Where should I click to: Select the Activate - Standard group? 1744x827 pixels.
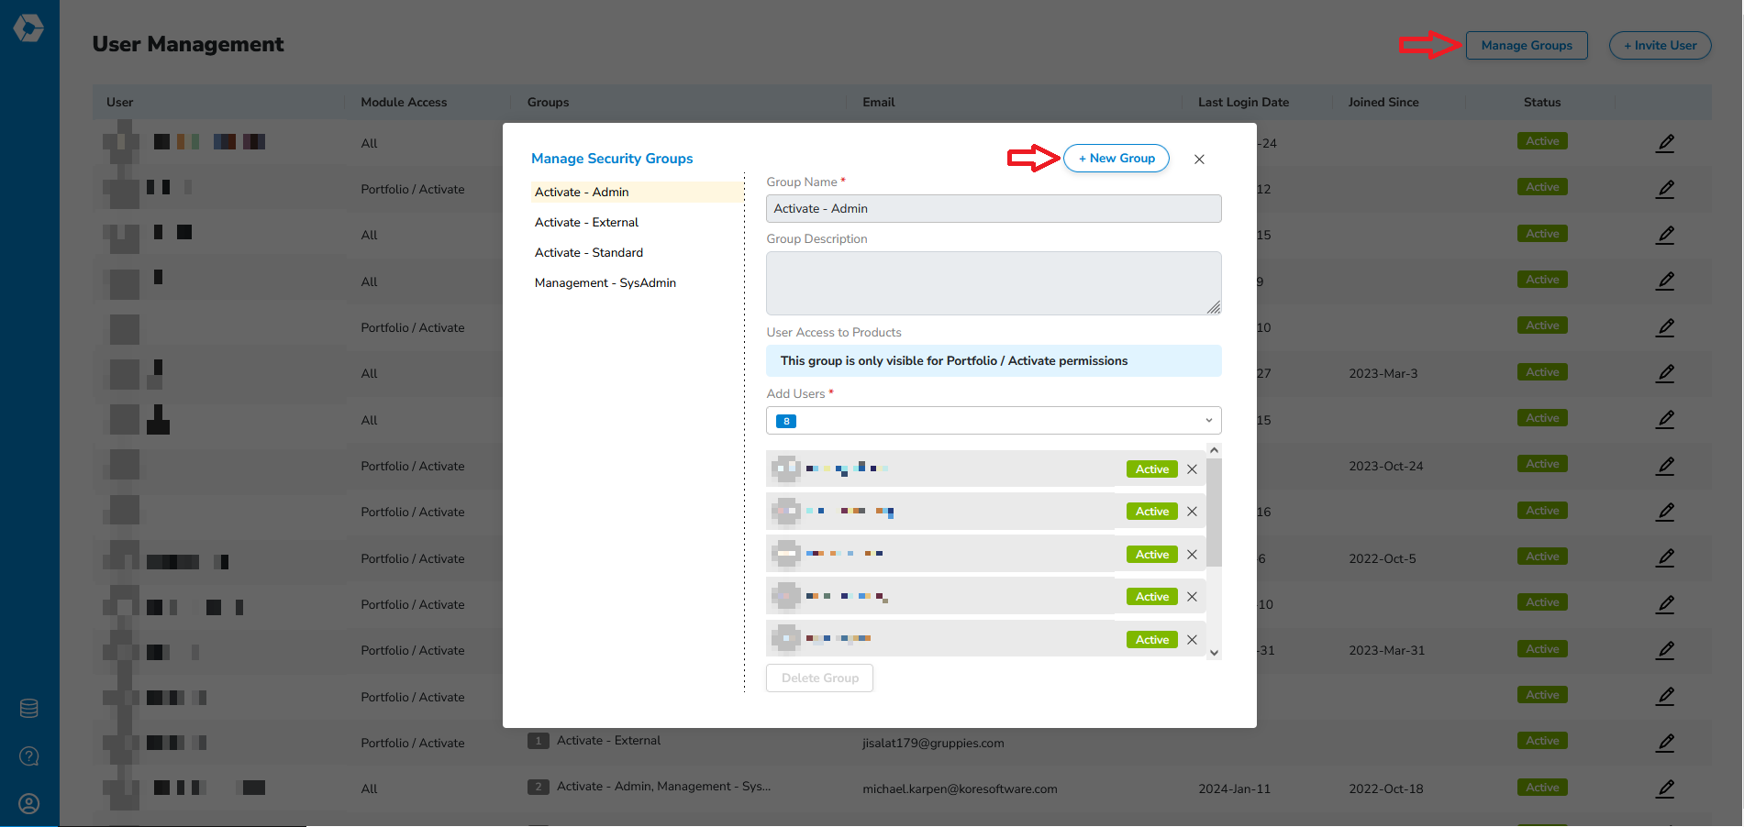(589, 253)
